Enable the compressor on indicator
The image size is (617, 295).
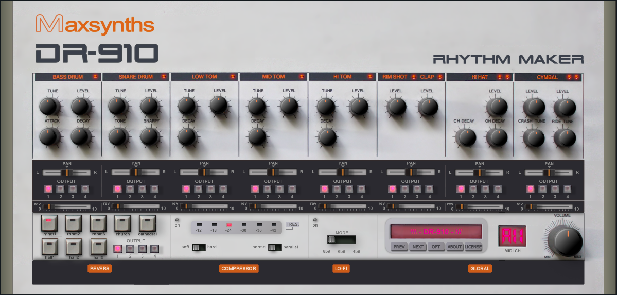(178, 220)
